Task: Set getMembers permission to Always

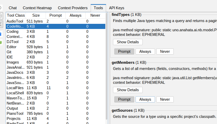Action: tap(145, 99)
